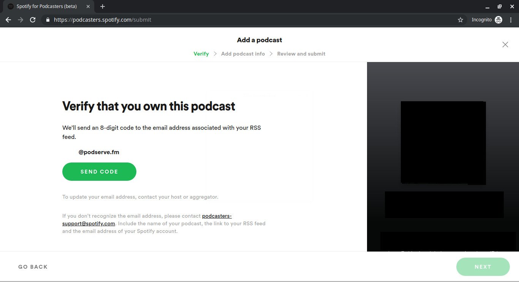Screen dimensions: 519x282
Task: Select the Spotify for Podcasters tab
Action: 49,6
